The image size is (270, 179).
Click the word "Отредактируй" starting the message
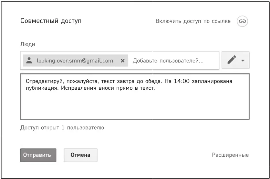point(43,81)
